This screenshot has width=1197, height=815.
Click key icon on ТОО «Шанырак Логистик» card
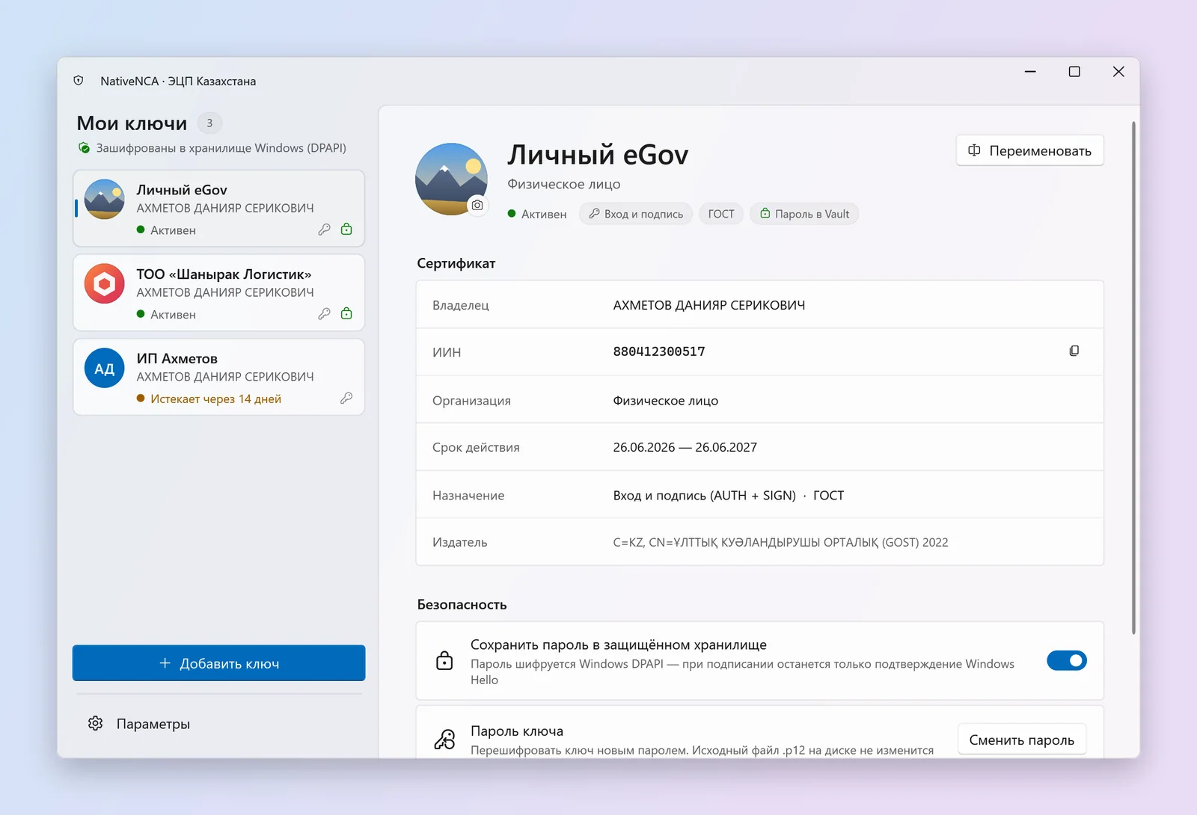pyautogui.click(x=324, y=314)
